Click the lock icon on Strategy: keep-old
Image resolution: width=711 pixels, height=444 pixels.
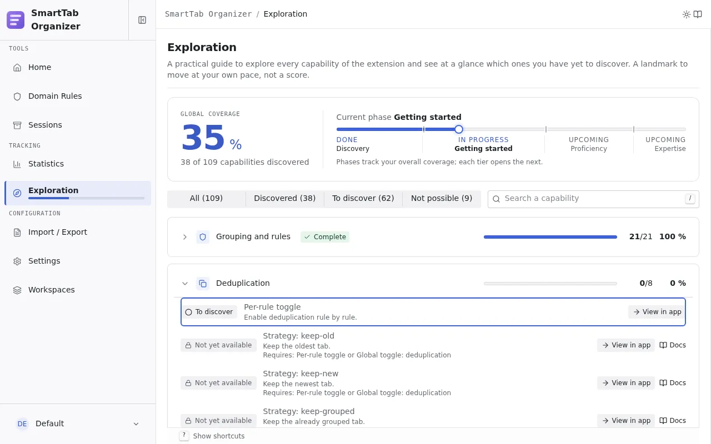(188, 345)
